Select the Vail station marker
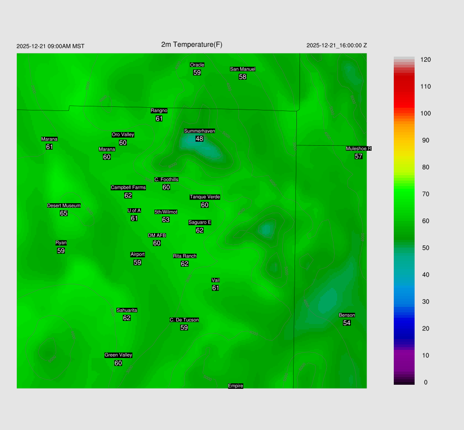Viewport: 464px width, 430px height. tap(216, 281)
